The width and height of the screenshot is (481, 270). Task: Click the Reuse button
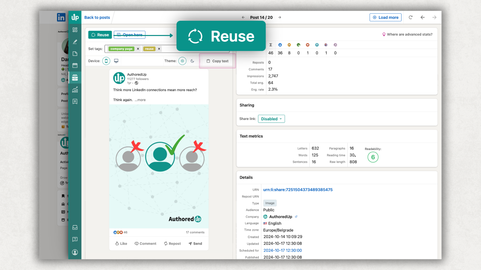tap(100, 35)
